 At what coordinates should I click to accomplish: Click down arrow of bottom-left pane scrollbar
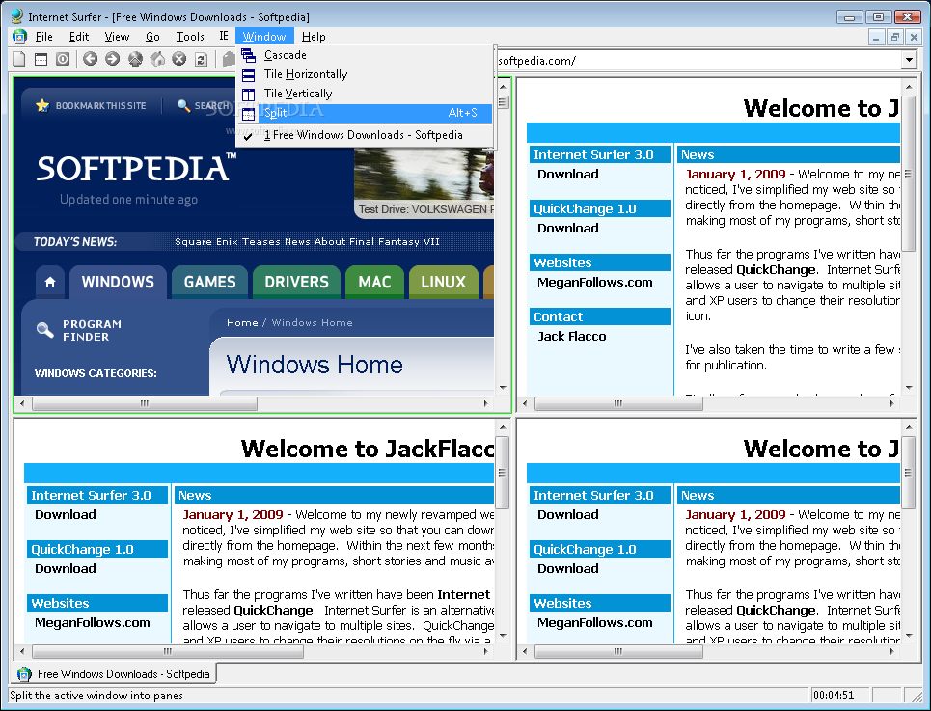(x=503, y=635)
